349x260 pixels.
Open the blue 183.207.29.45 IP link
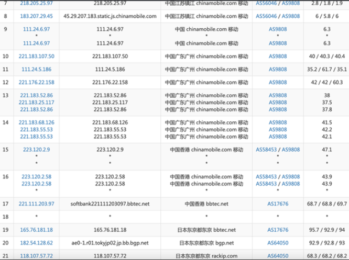pyautogui.click(x=36, y=16)
